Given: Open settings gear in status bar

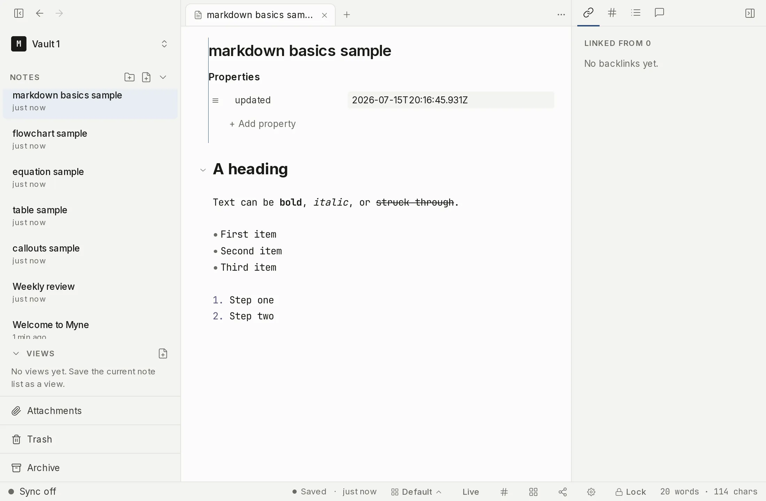Looking at the screenshot, I should click(x=591, y=492).
